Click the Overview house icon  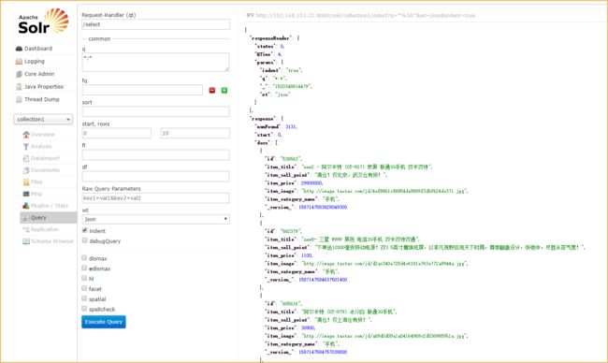tap(26, 135)
